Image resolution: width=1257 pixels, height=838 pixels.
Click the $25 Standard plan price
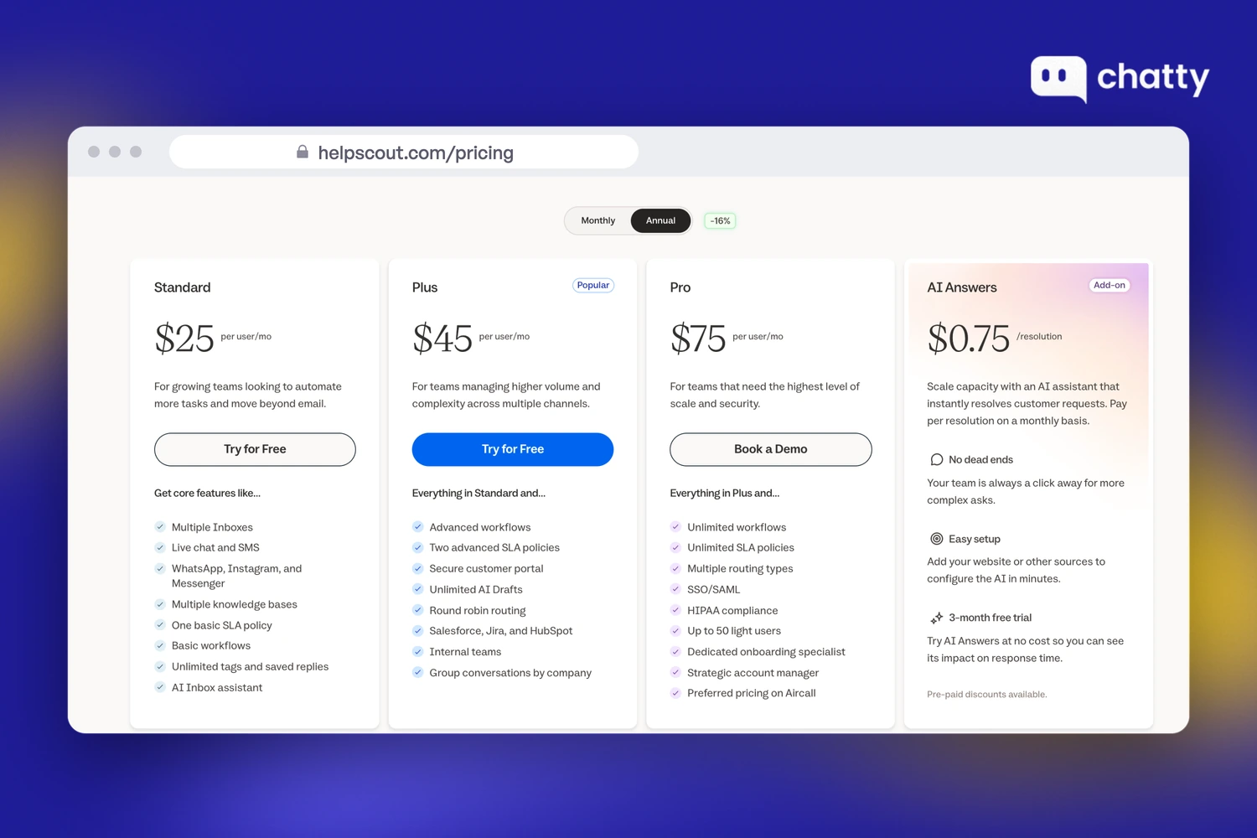pos(184,339)
